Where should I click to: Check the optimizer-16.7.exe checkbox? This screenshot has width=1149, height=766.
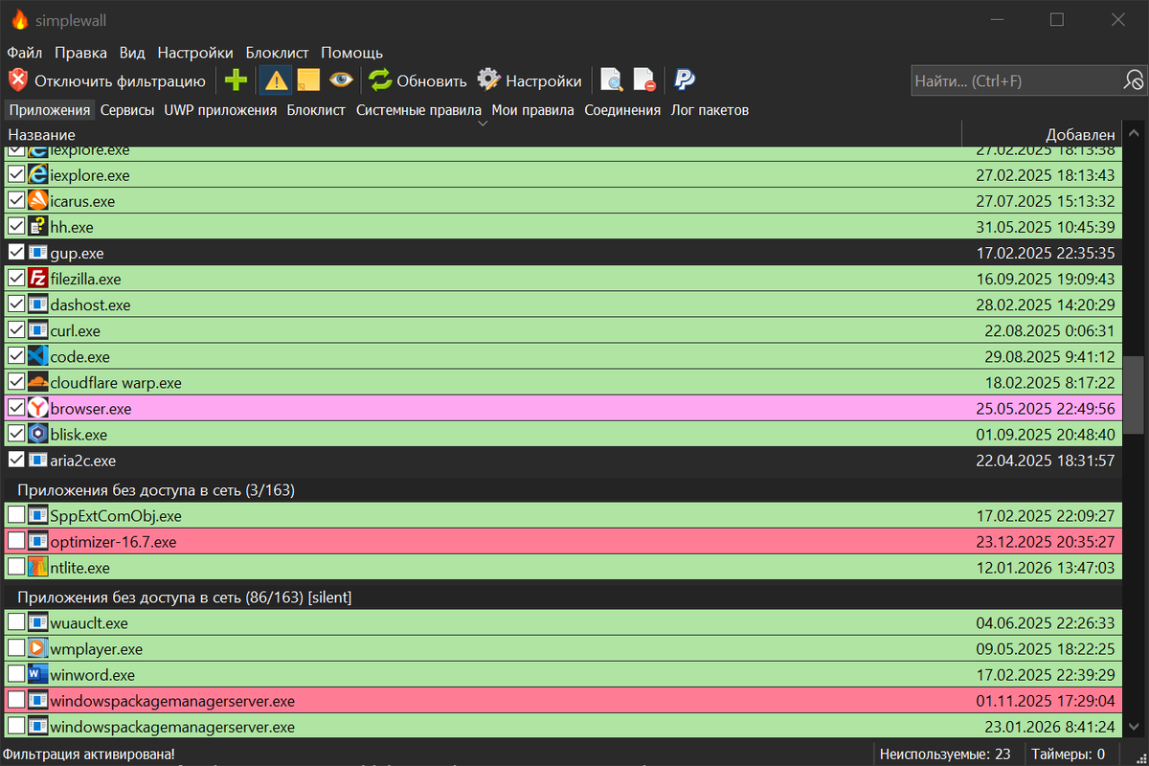coord(16,541)
